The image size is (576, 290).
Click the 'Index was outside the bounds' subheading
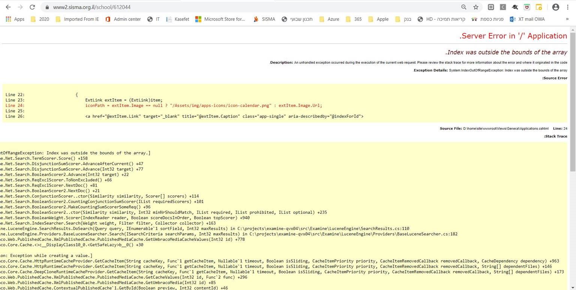click(506, 53)
